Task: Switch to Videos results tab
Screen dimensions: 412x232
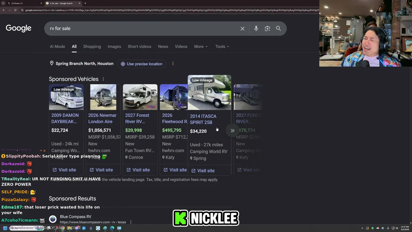Action: 181,46
